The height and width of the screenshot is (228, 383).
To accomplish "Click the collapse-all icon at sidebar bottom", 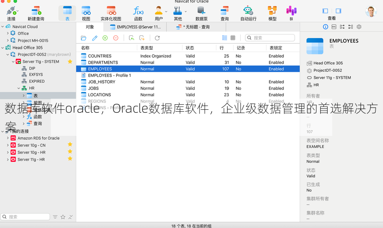I will [x=71, y=217].
